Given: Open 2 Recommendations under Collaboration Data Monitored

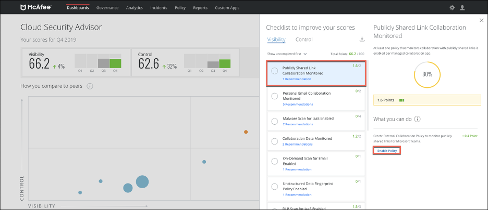Looking at the screenshot, I should [x=298, y=144].
